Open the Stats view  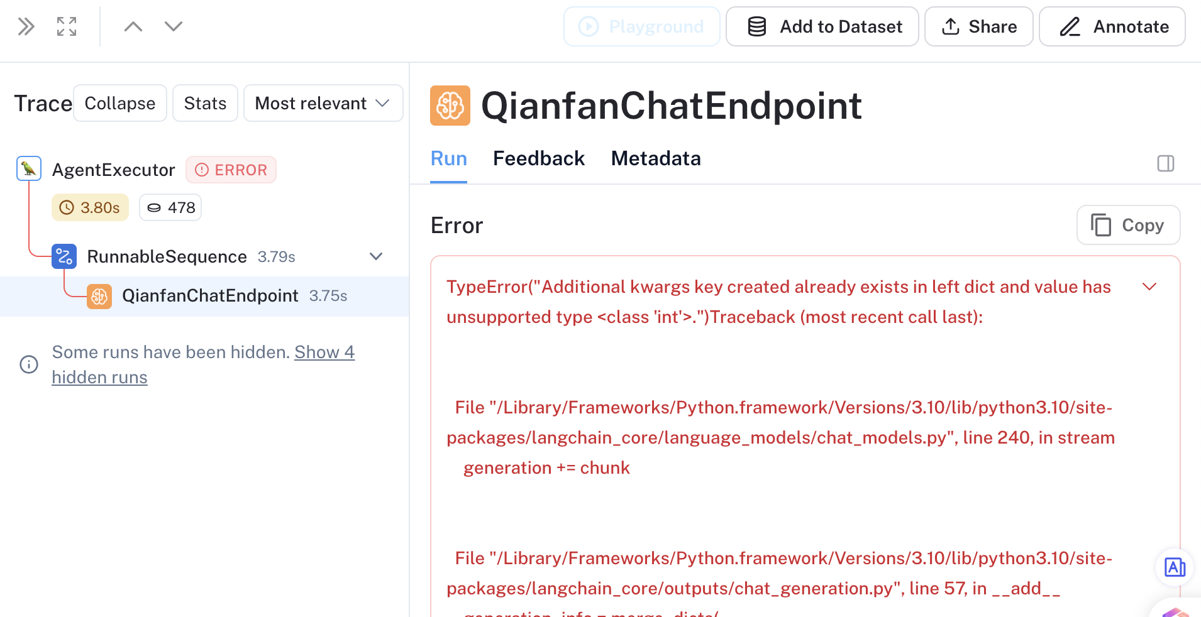(x=205, y=103)
